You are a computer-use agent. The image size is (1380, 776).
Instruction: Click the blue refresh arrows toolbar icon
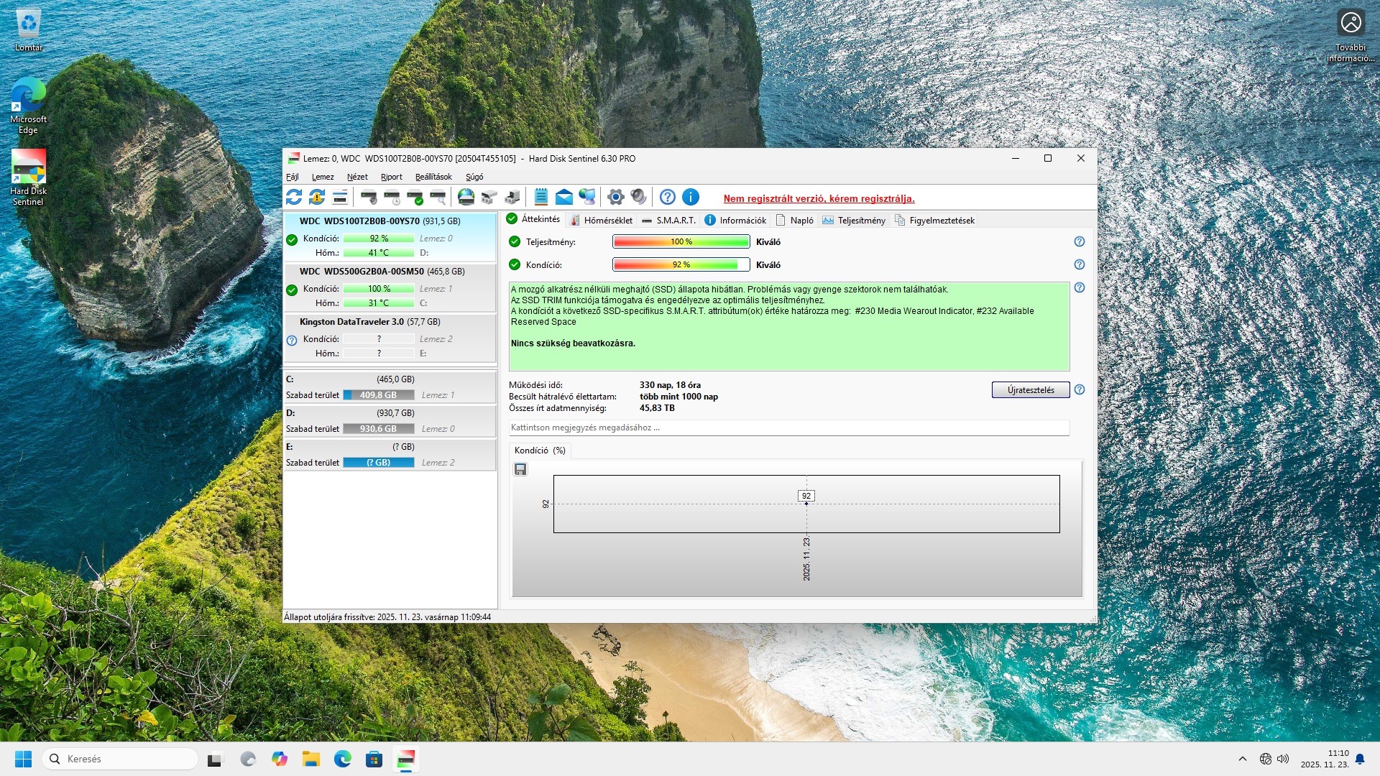[293, 197]
